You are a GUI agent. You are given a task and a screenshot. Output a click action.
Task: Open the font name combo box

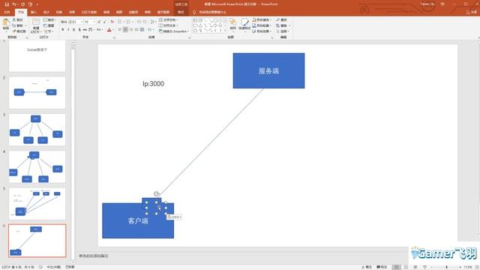[72, 22]
